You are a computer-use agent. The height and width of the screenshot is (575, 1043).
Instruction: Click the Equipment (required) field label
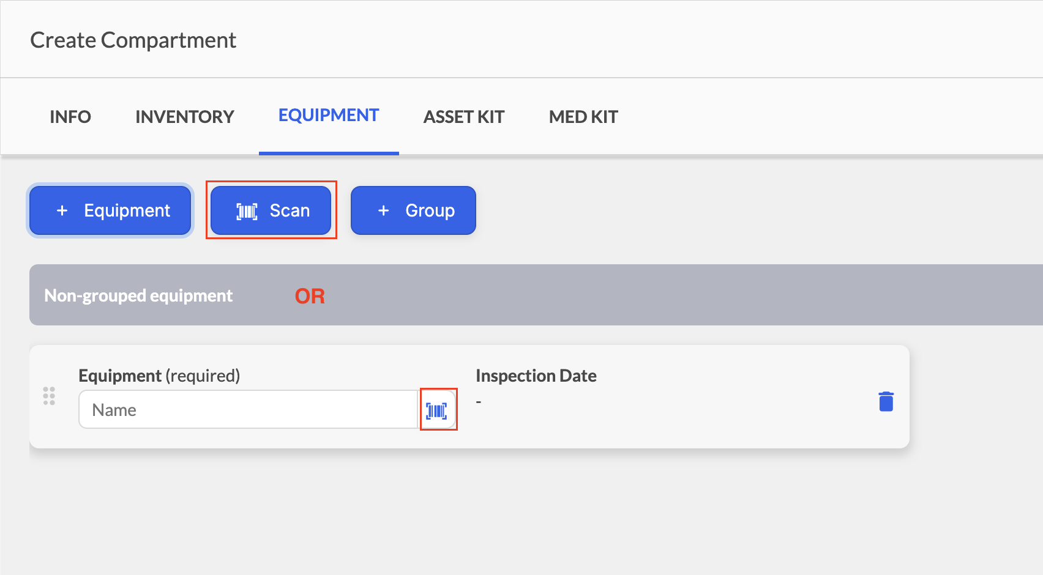159,376
